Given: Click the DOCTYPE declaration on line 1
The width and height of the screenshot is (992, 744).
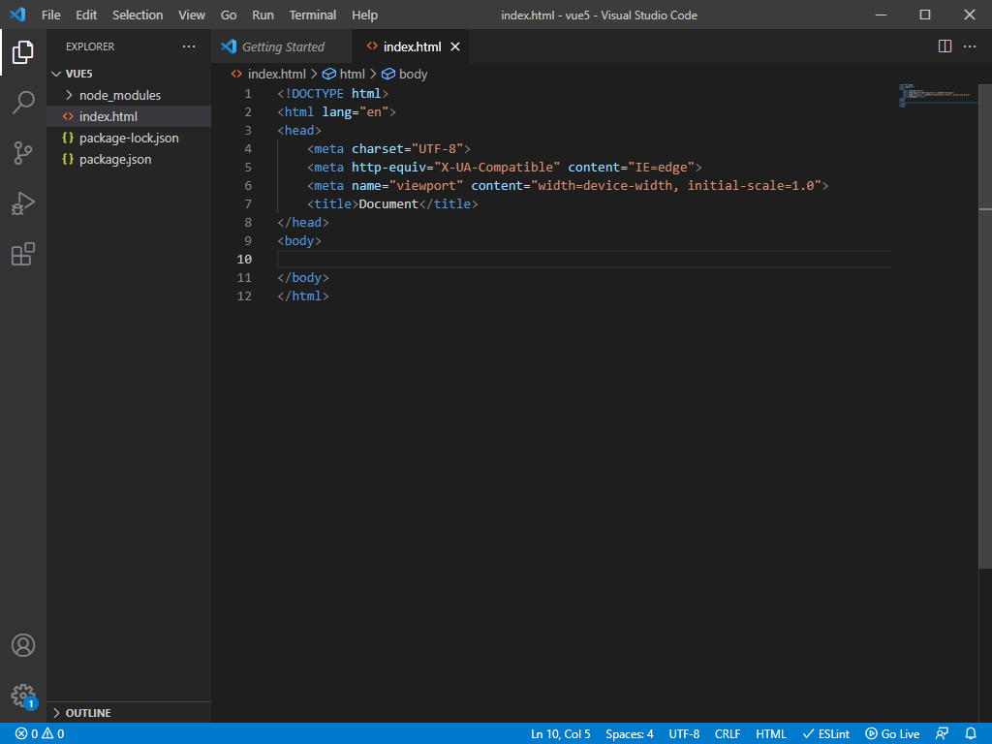Looking at the screenshot, I should [x=333, y=94].
